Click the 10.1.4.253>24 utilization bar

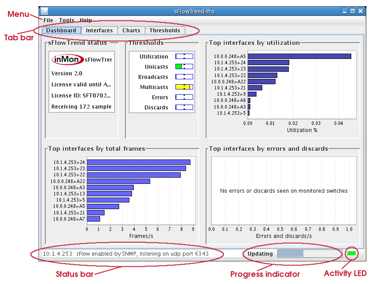[x=268, y=62]
